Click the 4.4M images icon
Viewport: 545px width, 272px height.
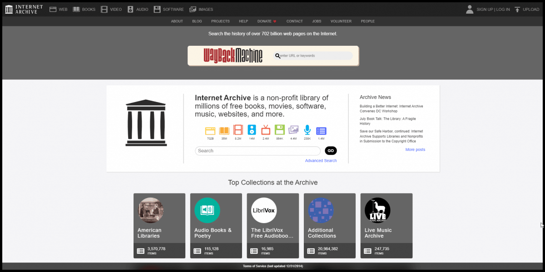pos(293,131)
